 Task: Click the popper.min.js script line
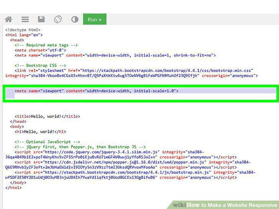(x=133, y=162)
